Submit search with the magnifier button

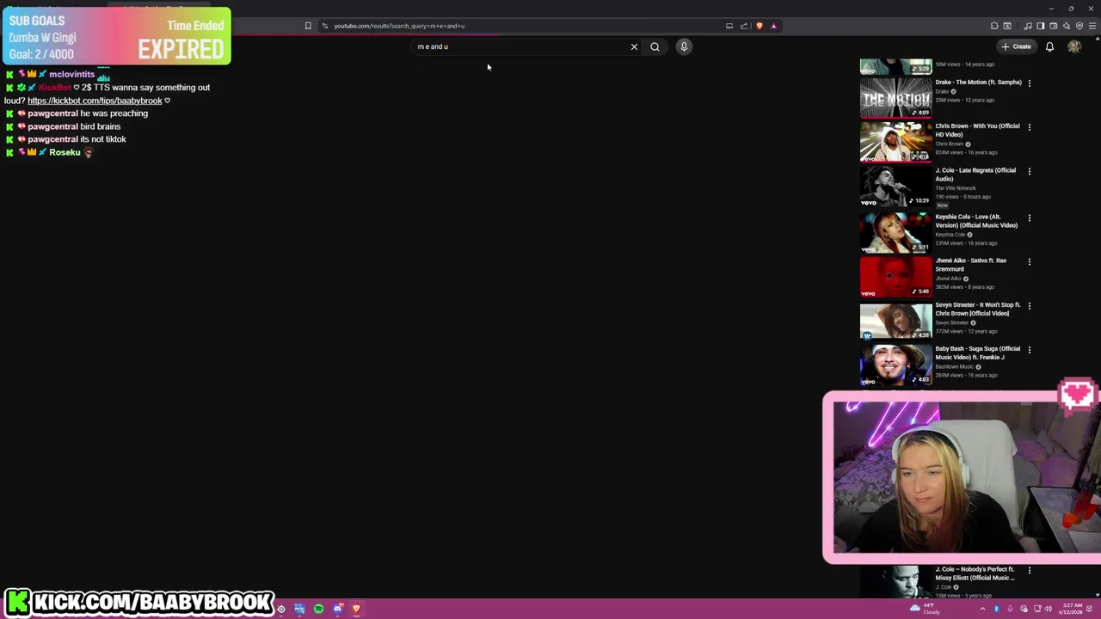point(655,47)
